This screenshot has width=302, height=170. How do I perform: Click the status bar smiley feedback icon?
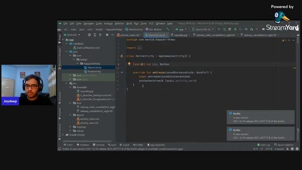pyautogui.click(x=292, y=149)
